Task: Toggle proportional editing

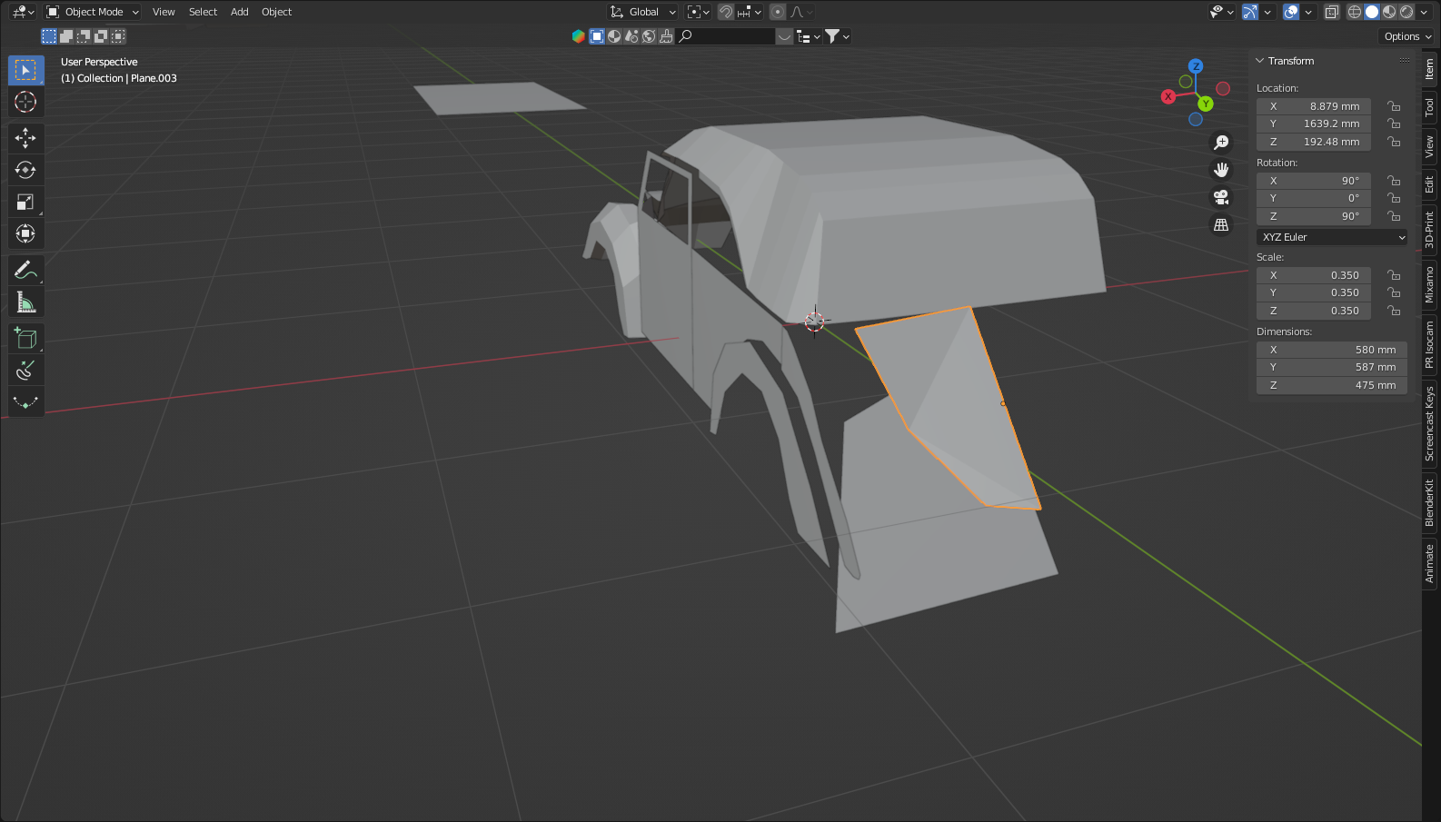Action: [778, 12]
